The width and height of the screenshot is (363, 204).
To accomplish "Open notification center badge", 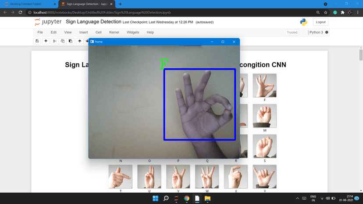I will (x=357, y=198).
